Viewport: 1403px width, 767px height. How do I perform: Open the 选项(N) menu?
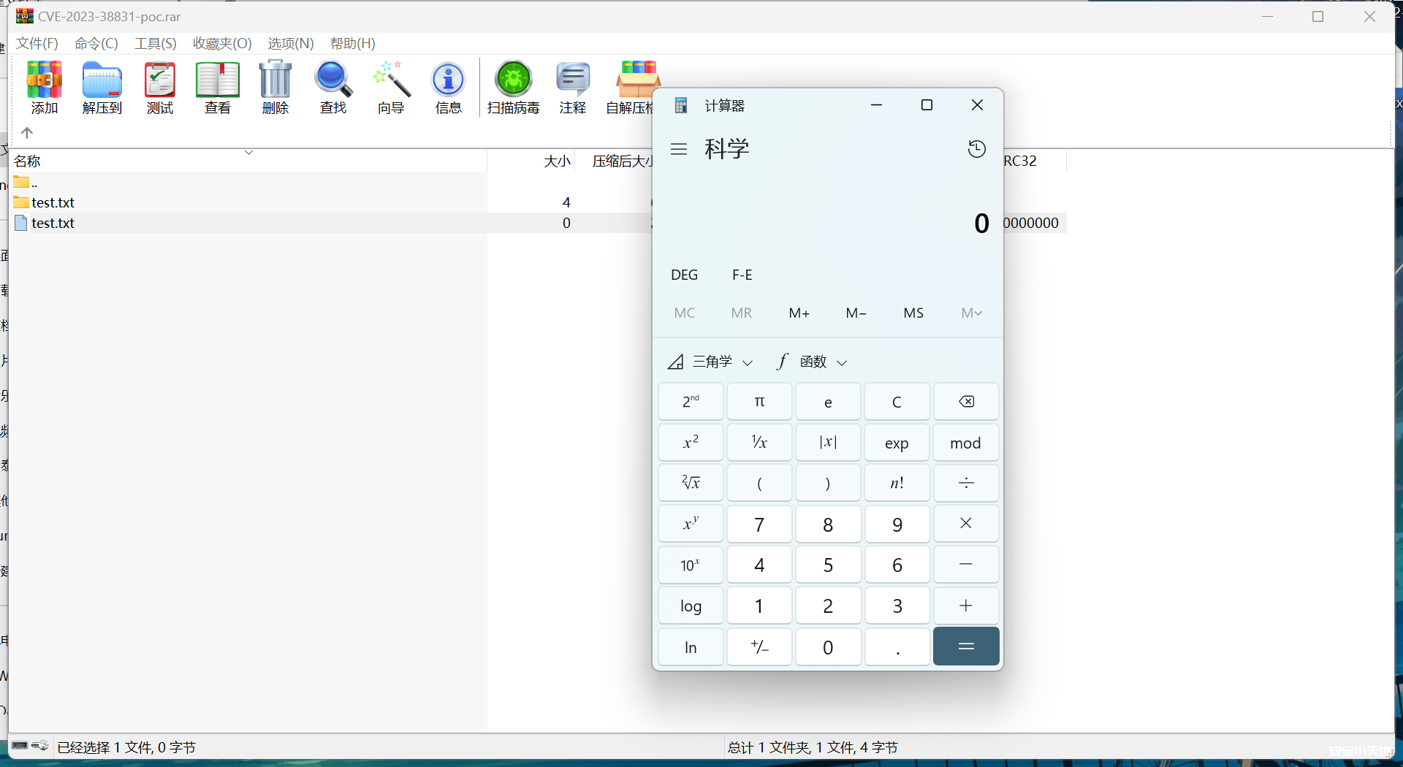pyautogui.click(x=289, y=43)
